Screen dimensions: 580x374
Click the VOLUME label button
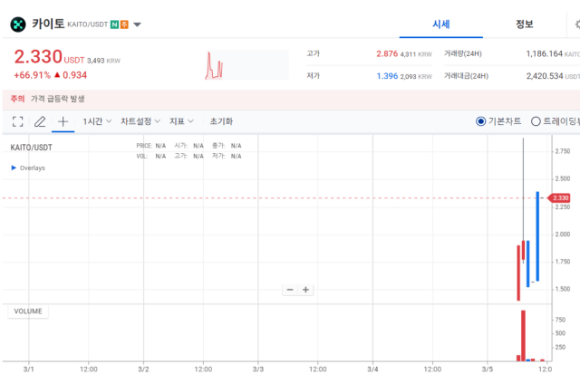pyautogui.click(x=27, y=312)
